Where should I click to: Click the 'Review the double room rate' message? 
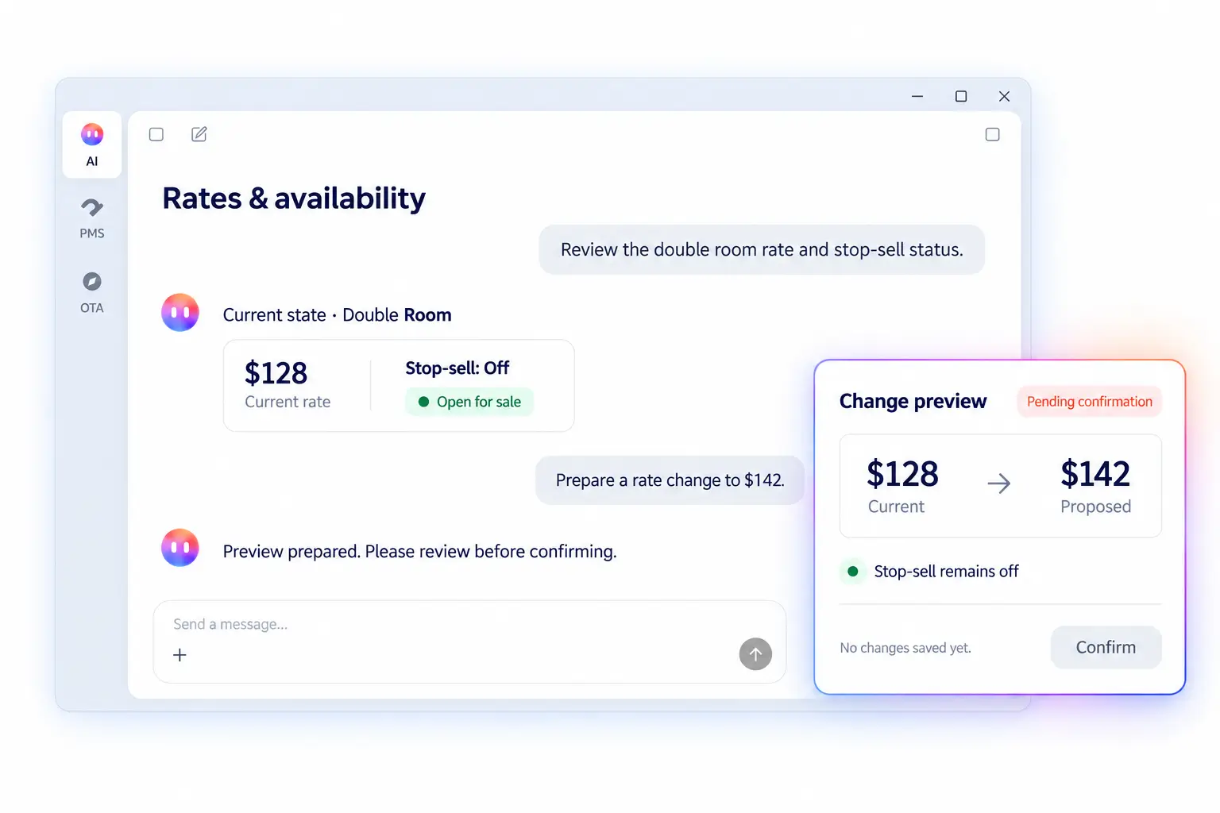point(762,250)
